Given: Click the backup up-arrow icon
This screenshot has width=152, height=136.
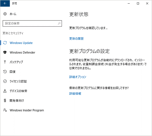Looking at the screenshot, I should coord(5,62).
